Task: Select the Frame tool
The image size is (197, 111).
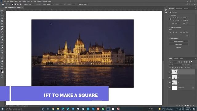Action: click(2, 24)
